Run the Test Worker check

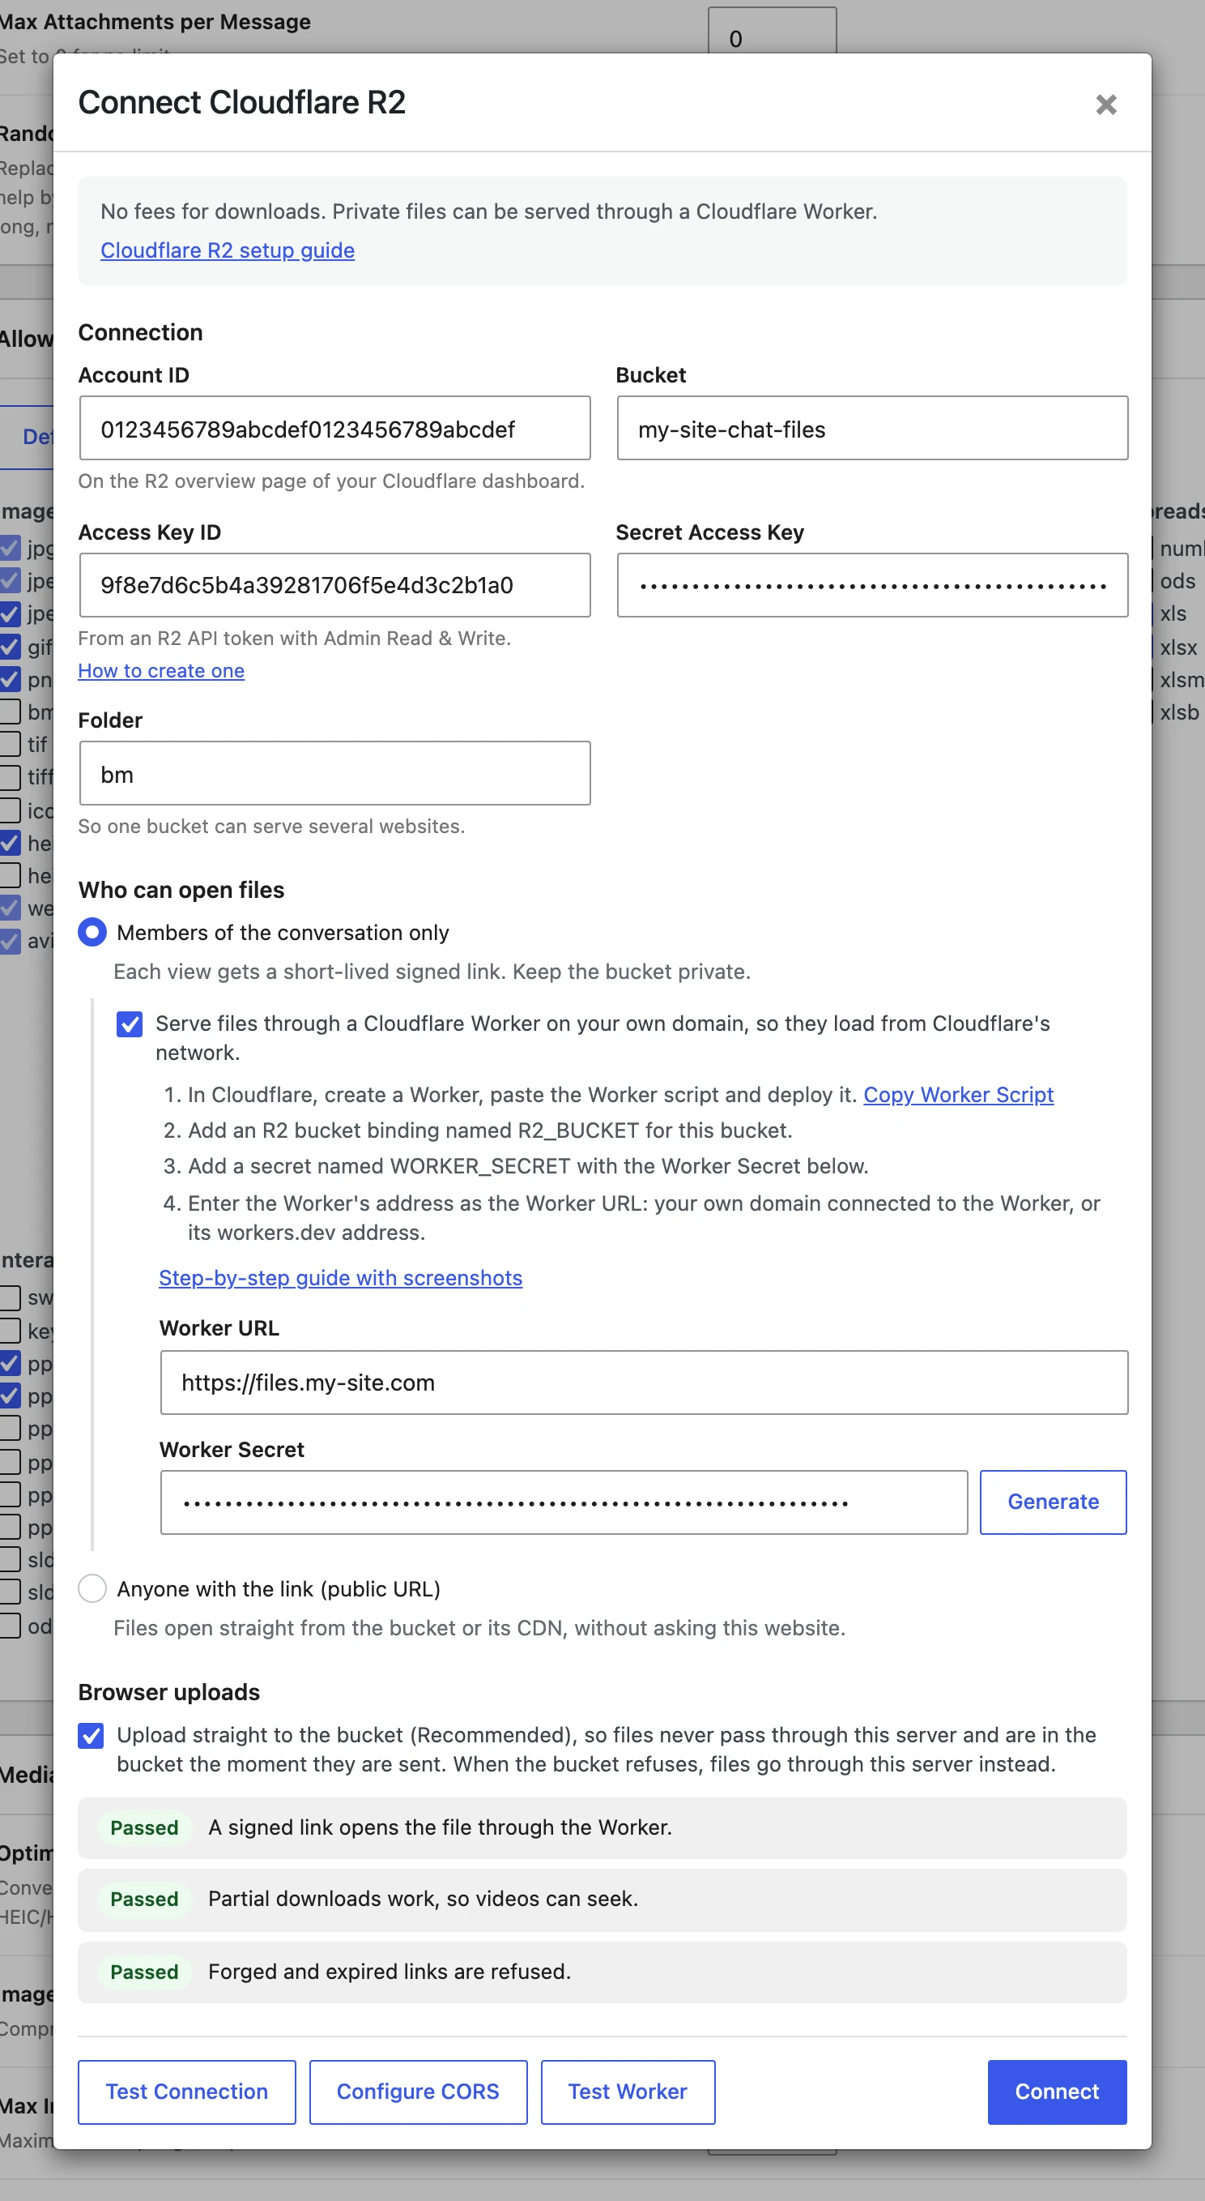click(x=628, y=2092)
